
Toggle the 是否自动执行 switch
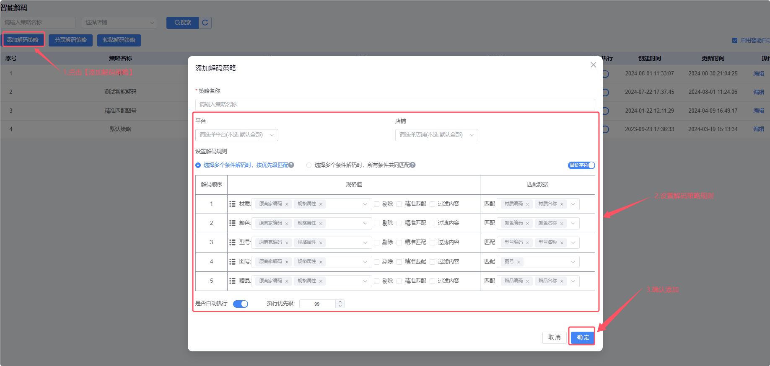click(x=241, y=304)
